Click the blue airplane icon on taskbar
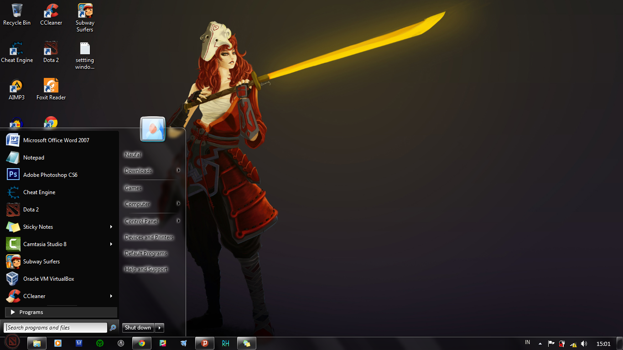This screenshot has height=350, width=623. tap(184, 343)
